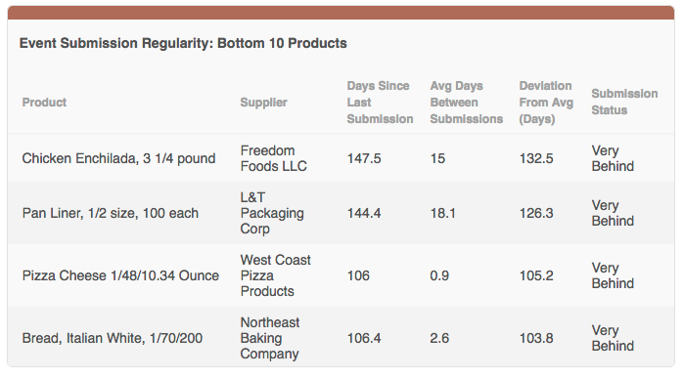684x378 pixels.
Task: Click West Coast Pizza Products supplier
Action: [x=276, y=275]
